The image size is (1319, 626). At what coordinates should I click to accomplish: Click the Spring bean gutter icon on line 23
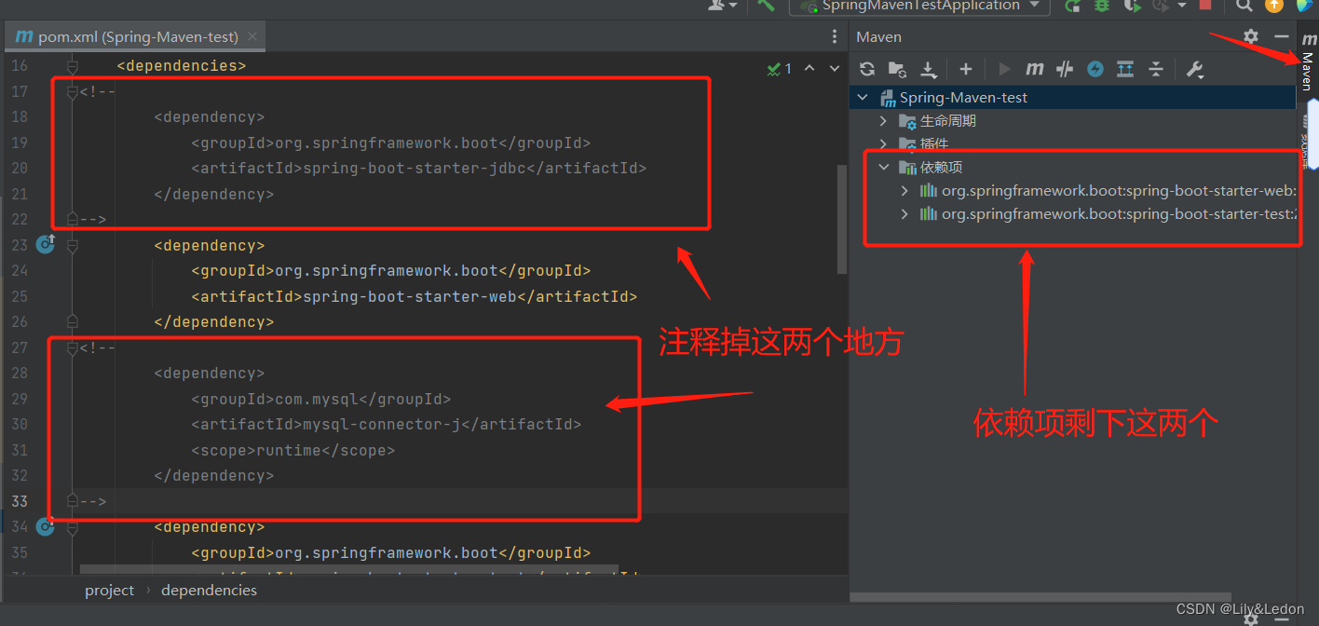pos(45,244)
